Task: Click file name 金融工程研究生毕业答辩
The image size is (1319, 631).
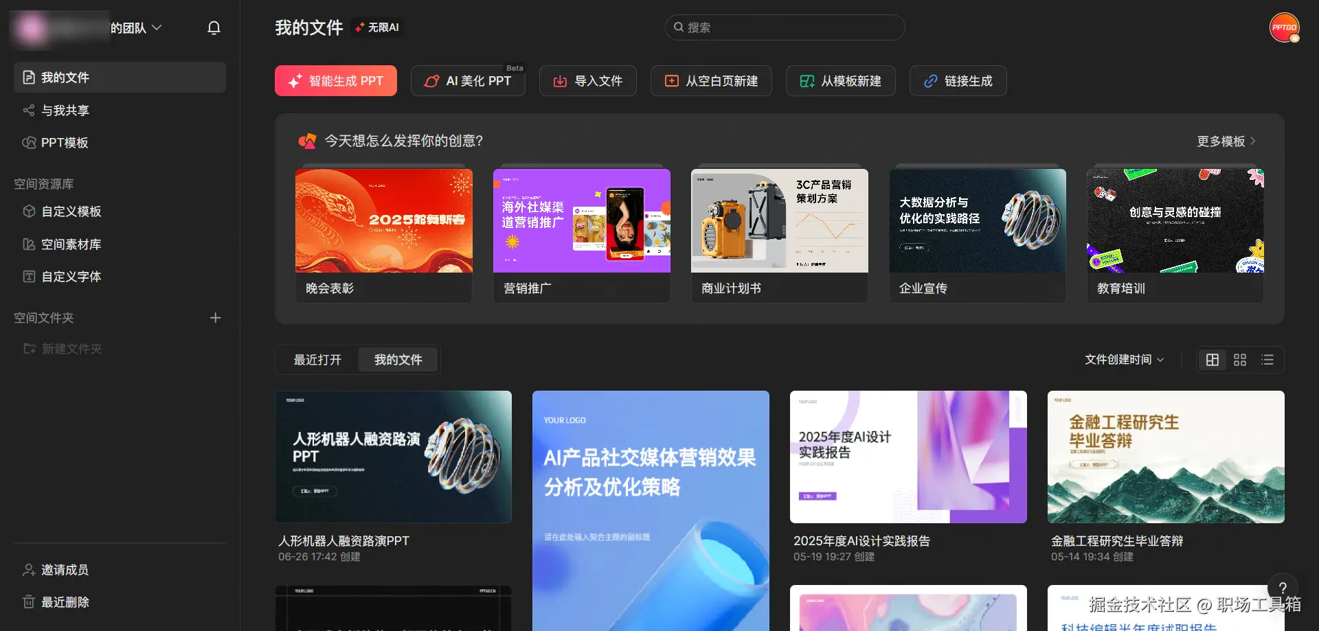Action: (1117, 541)
